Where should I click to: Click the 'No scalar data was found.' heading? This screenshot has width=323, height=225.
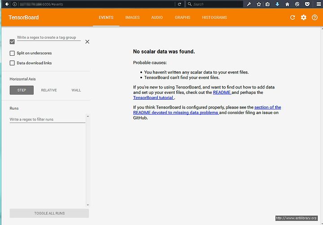[164, 52]
